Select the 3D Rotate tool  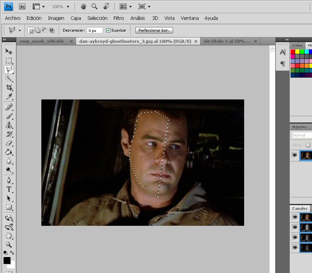click(x=9, y=218)
